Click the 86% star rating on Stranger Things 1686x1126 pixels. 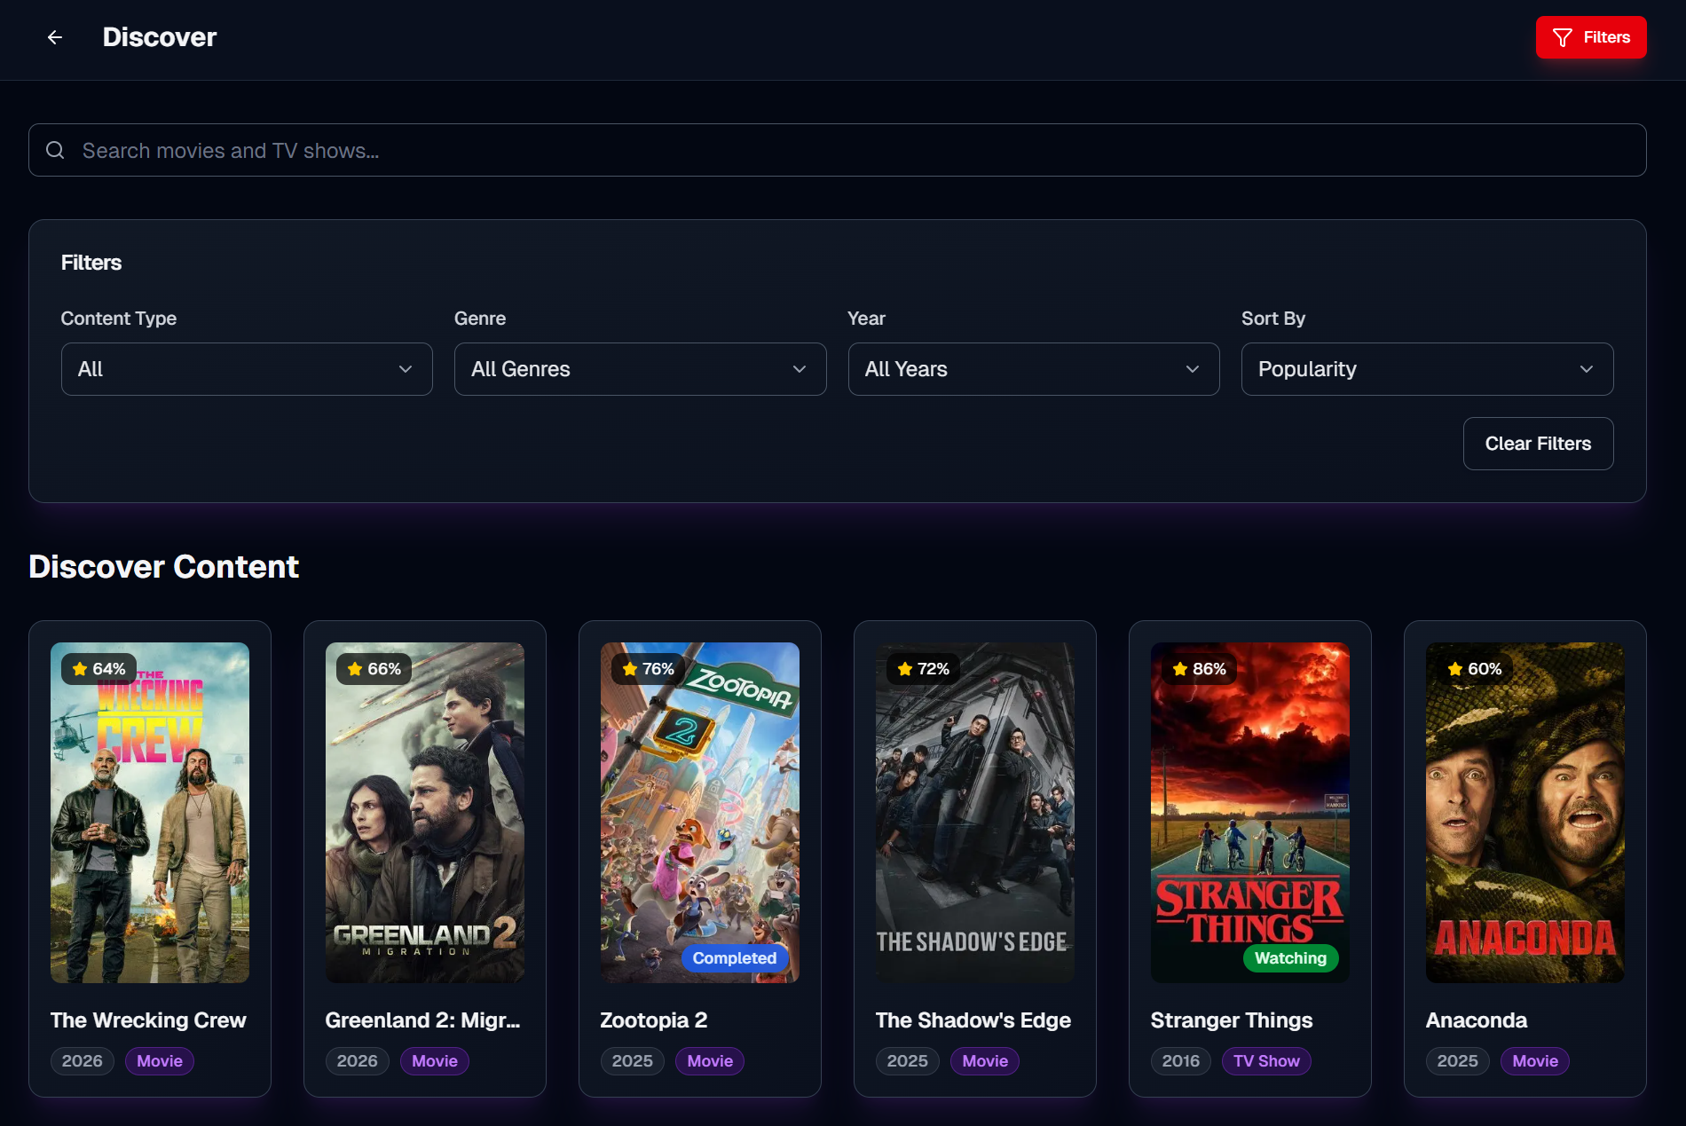click(1199, 669)
